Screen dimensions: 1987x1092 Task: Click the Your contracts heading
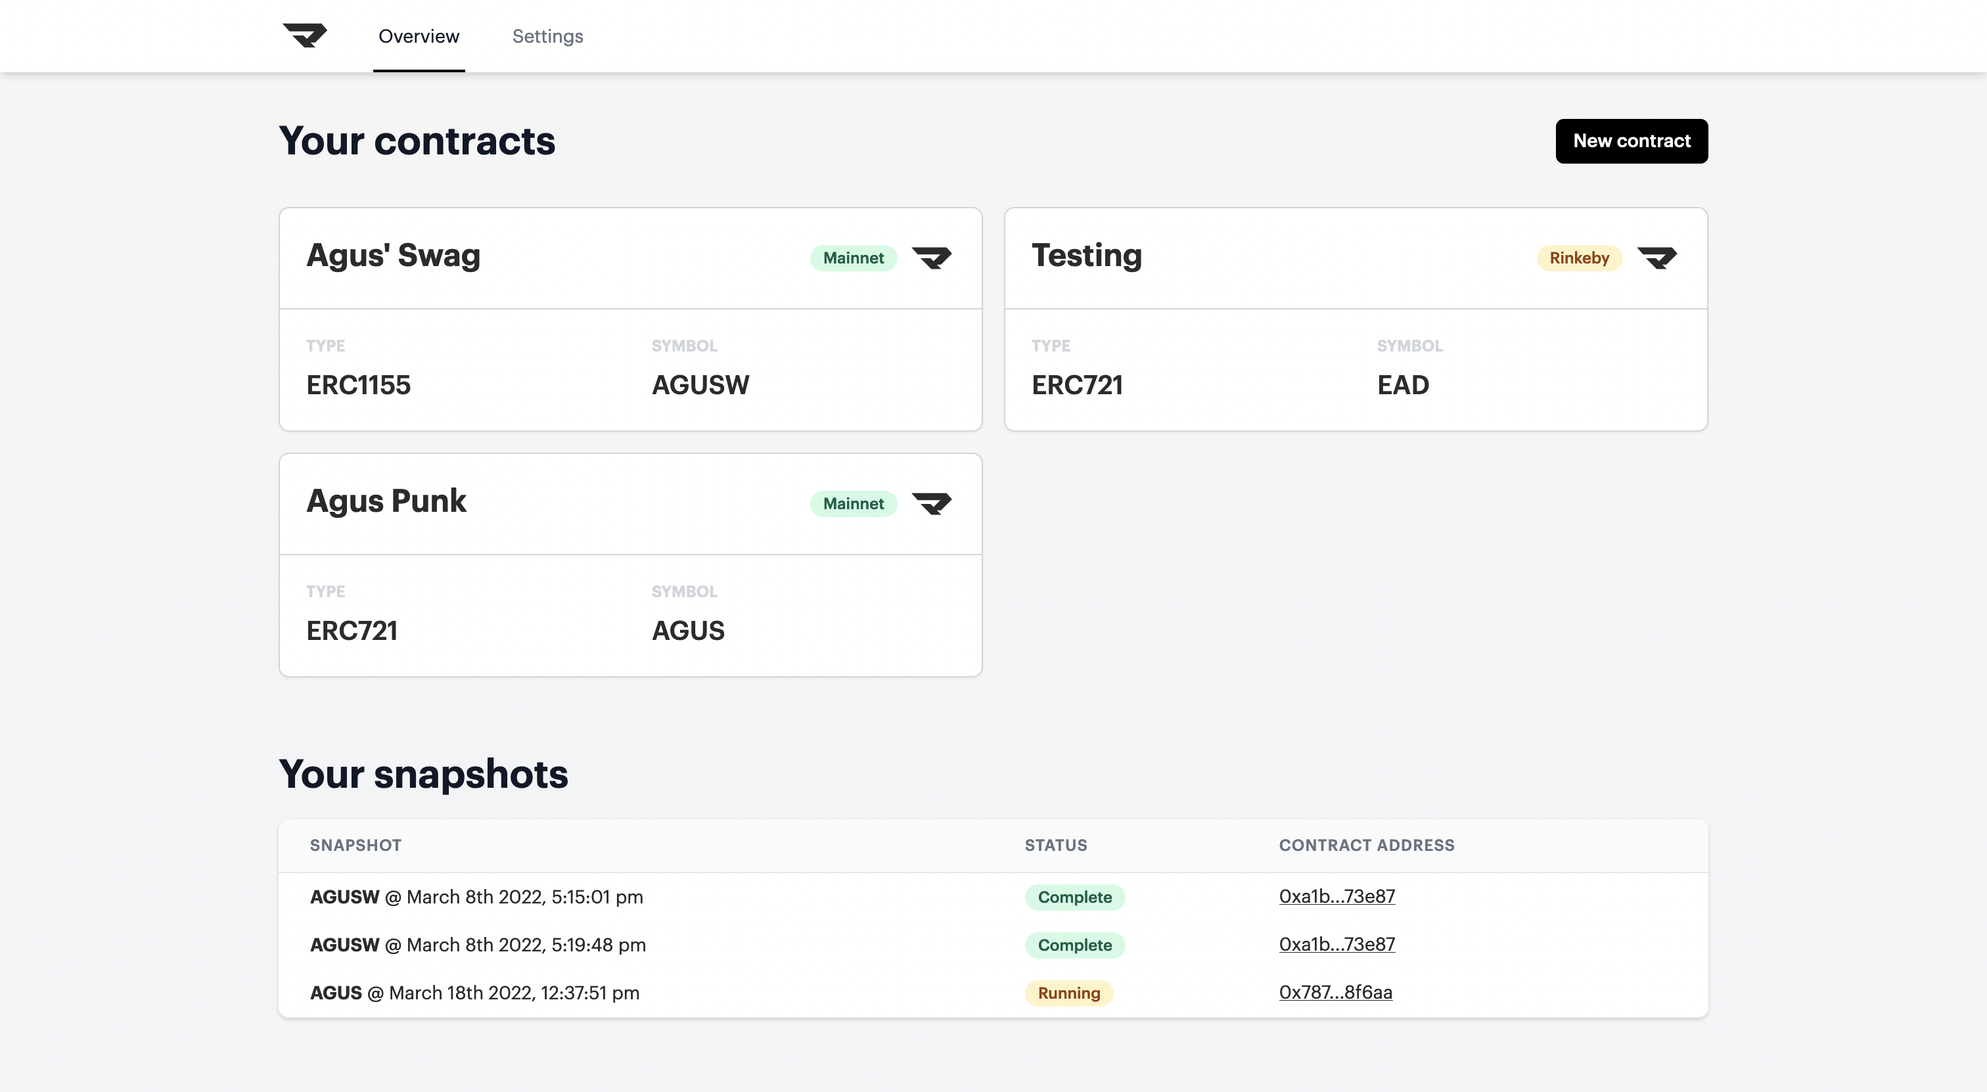(417, 141)
